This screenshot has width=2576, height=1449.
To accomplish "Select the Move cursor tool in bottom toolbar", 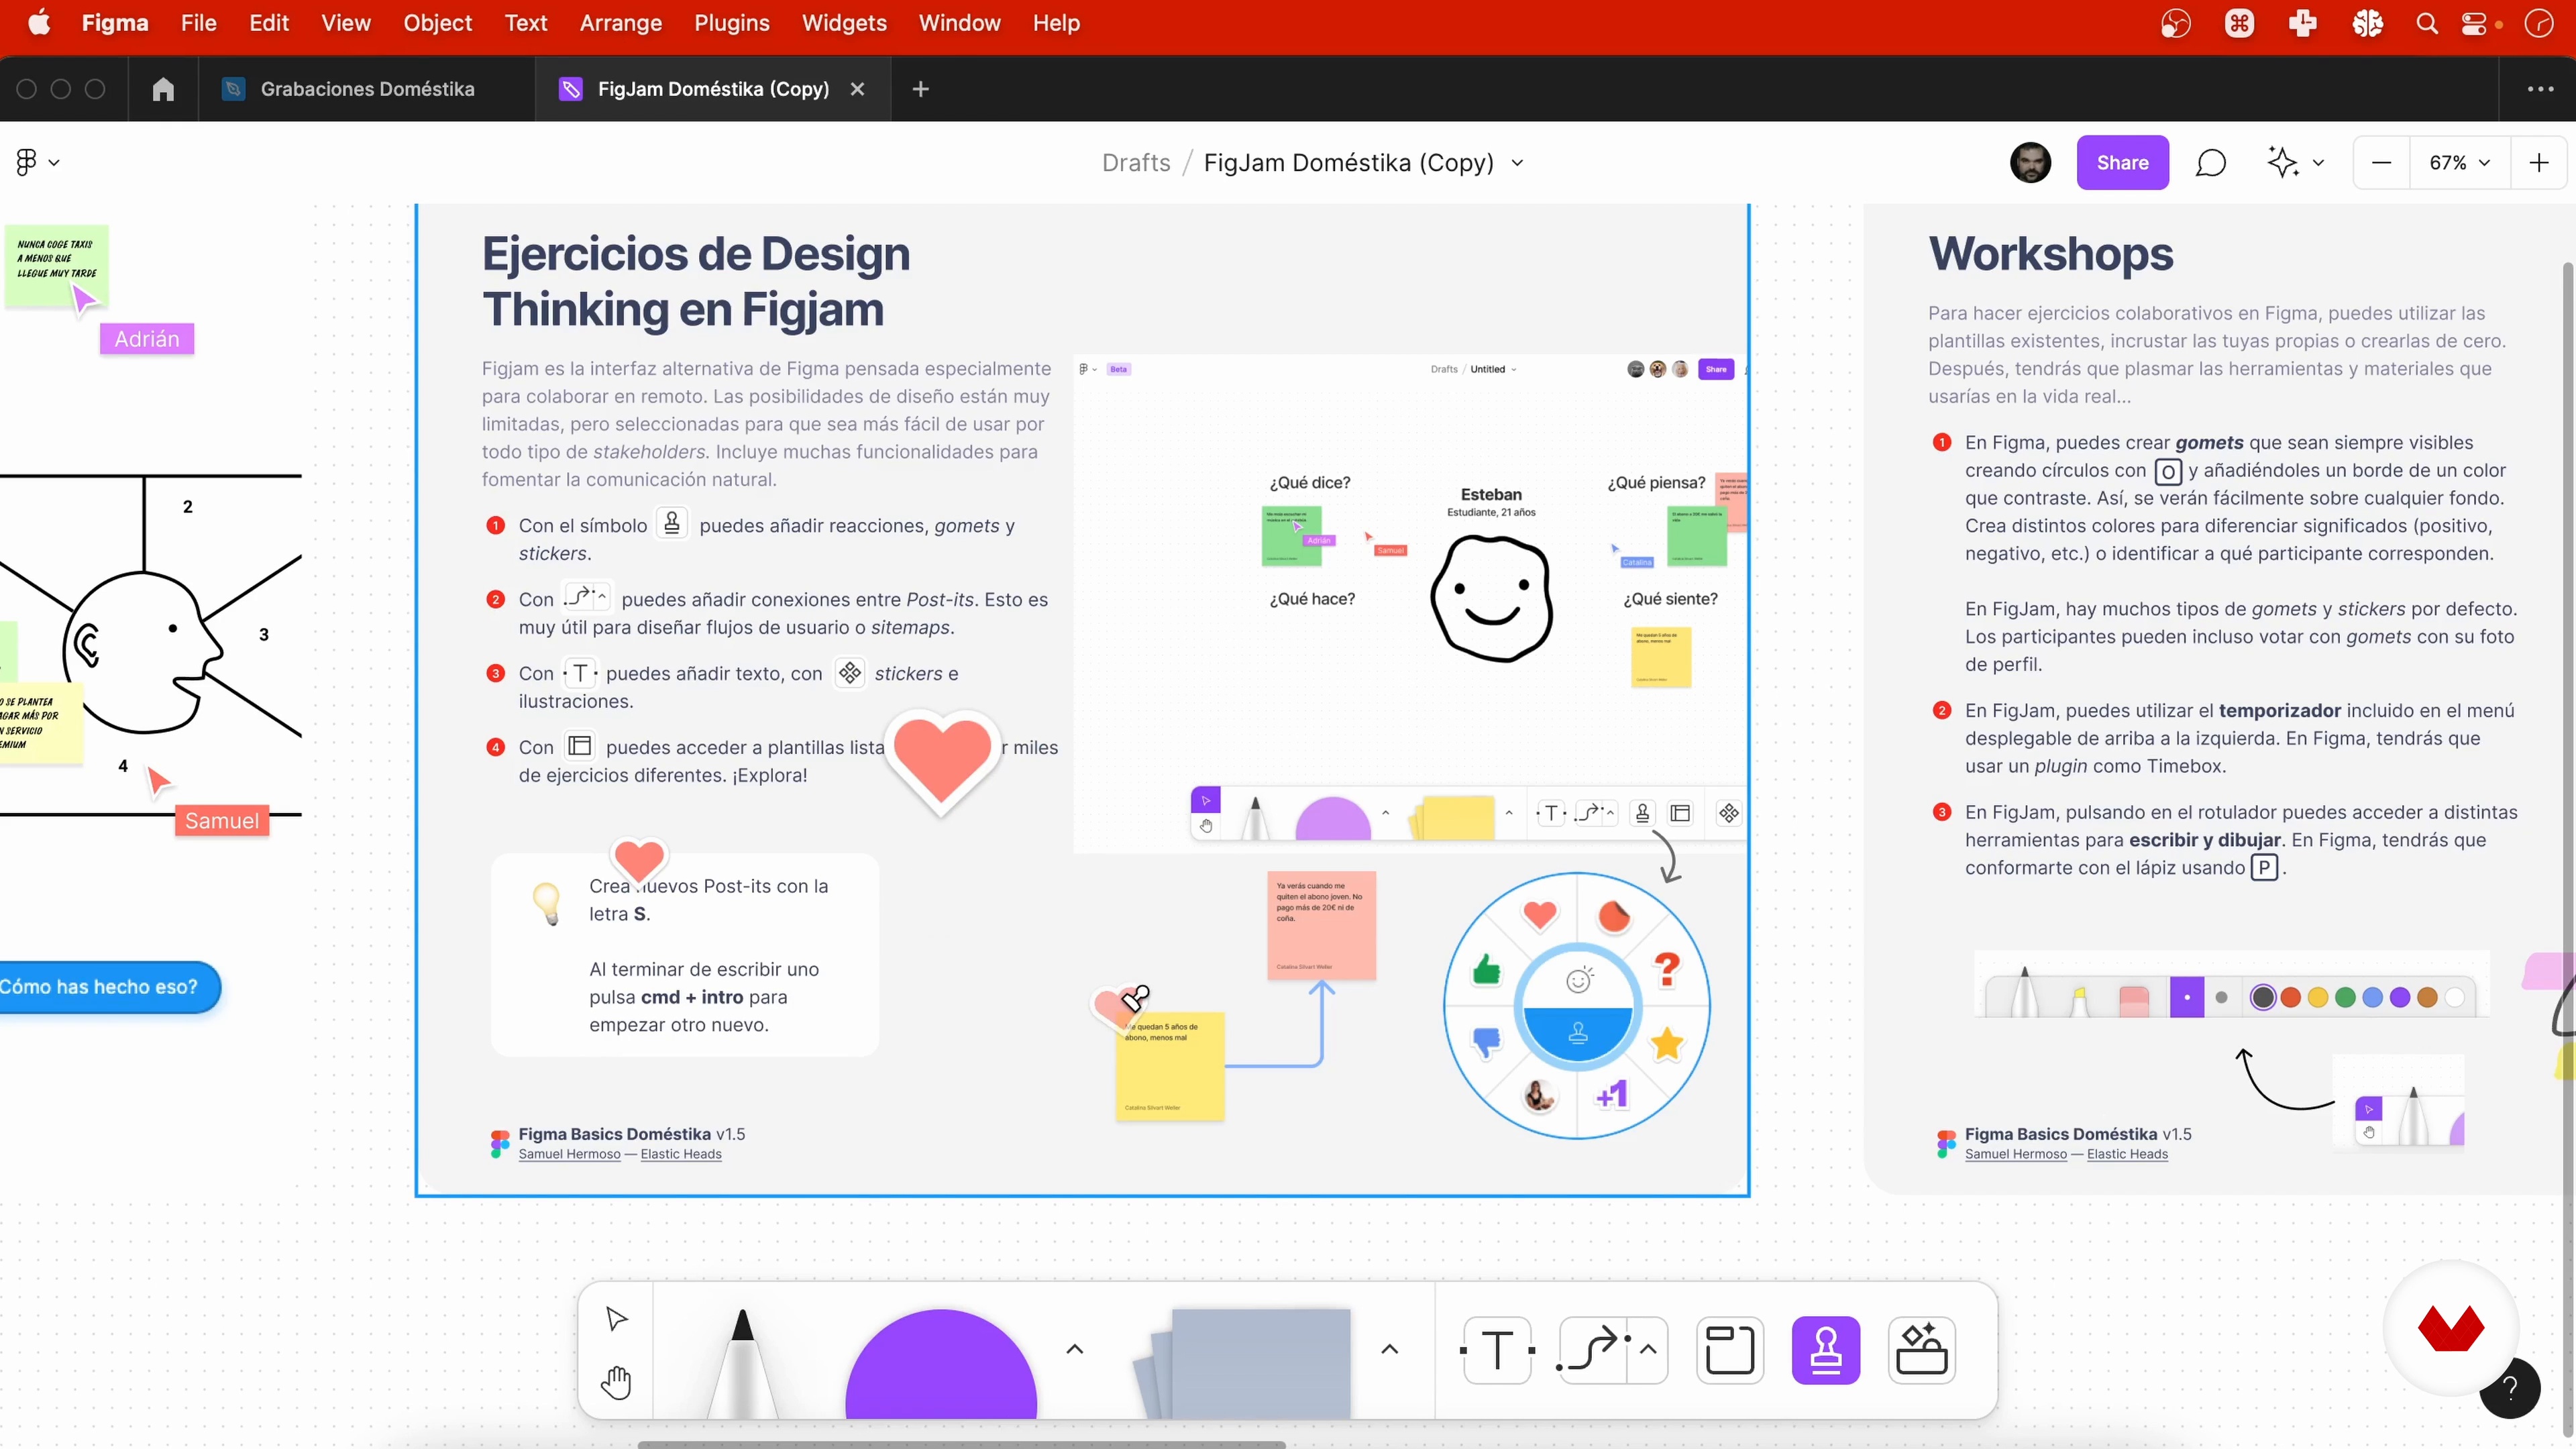I will click(616, 1319).
